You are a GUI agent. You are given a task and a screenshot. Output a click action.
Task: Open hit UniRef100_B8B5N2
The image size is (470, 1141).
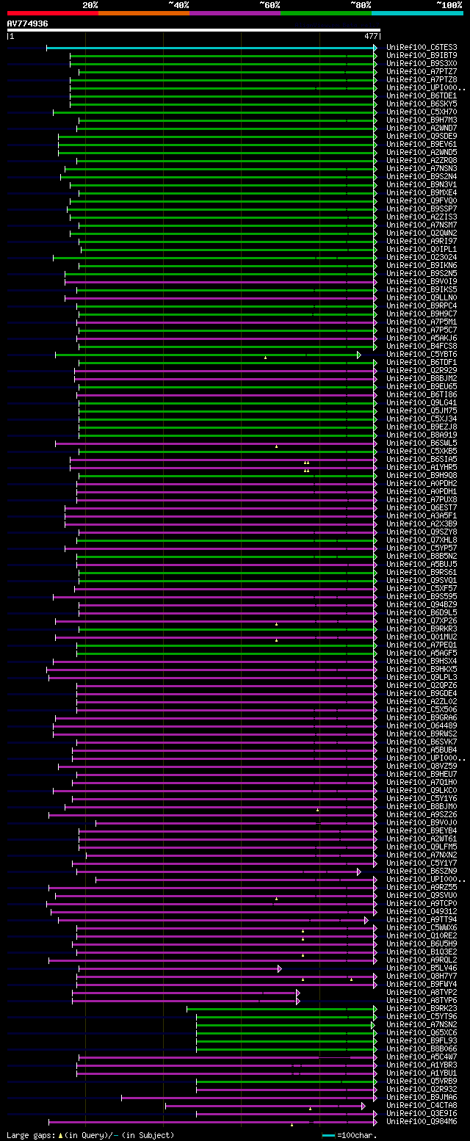coord(421,557)
